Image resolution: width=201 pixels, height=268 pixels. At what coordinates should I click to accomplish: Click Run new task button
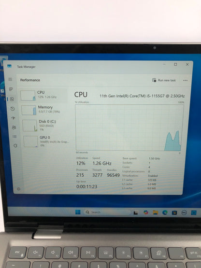pos(164,80)
